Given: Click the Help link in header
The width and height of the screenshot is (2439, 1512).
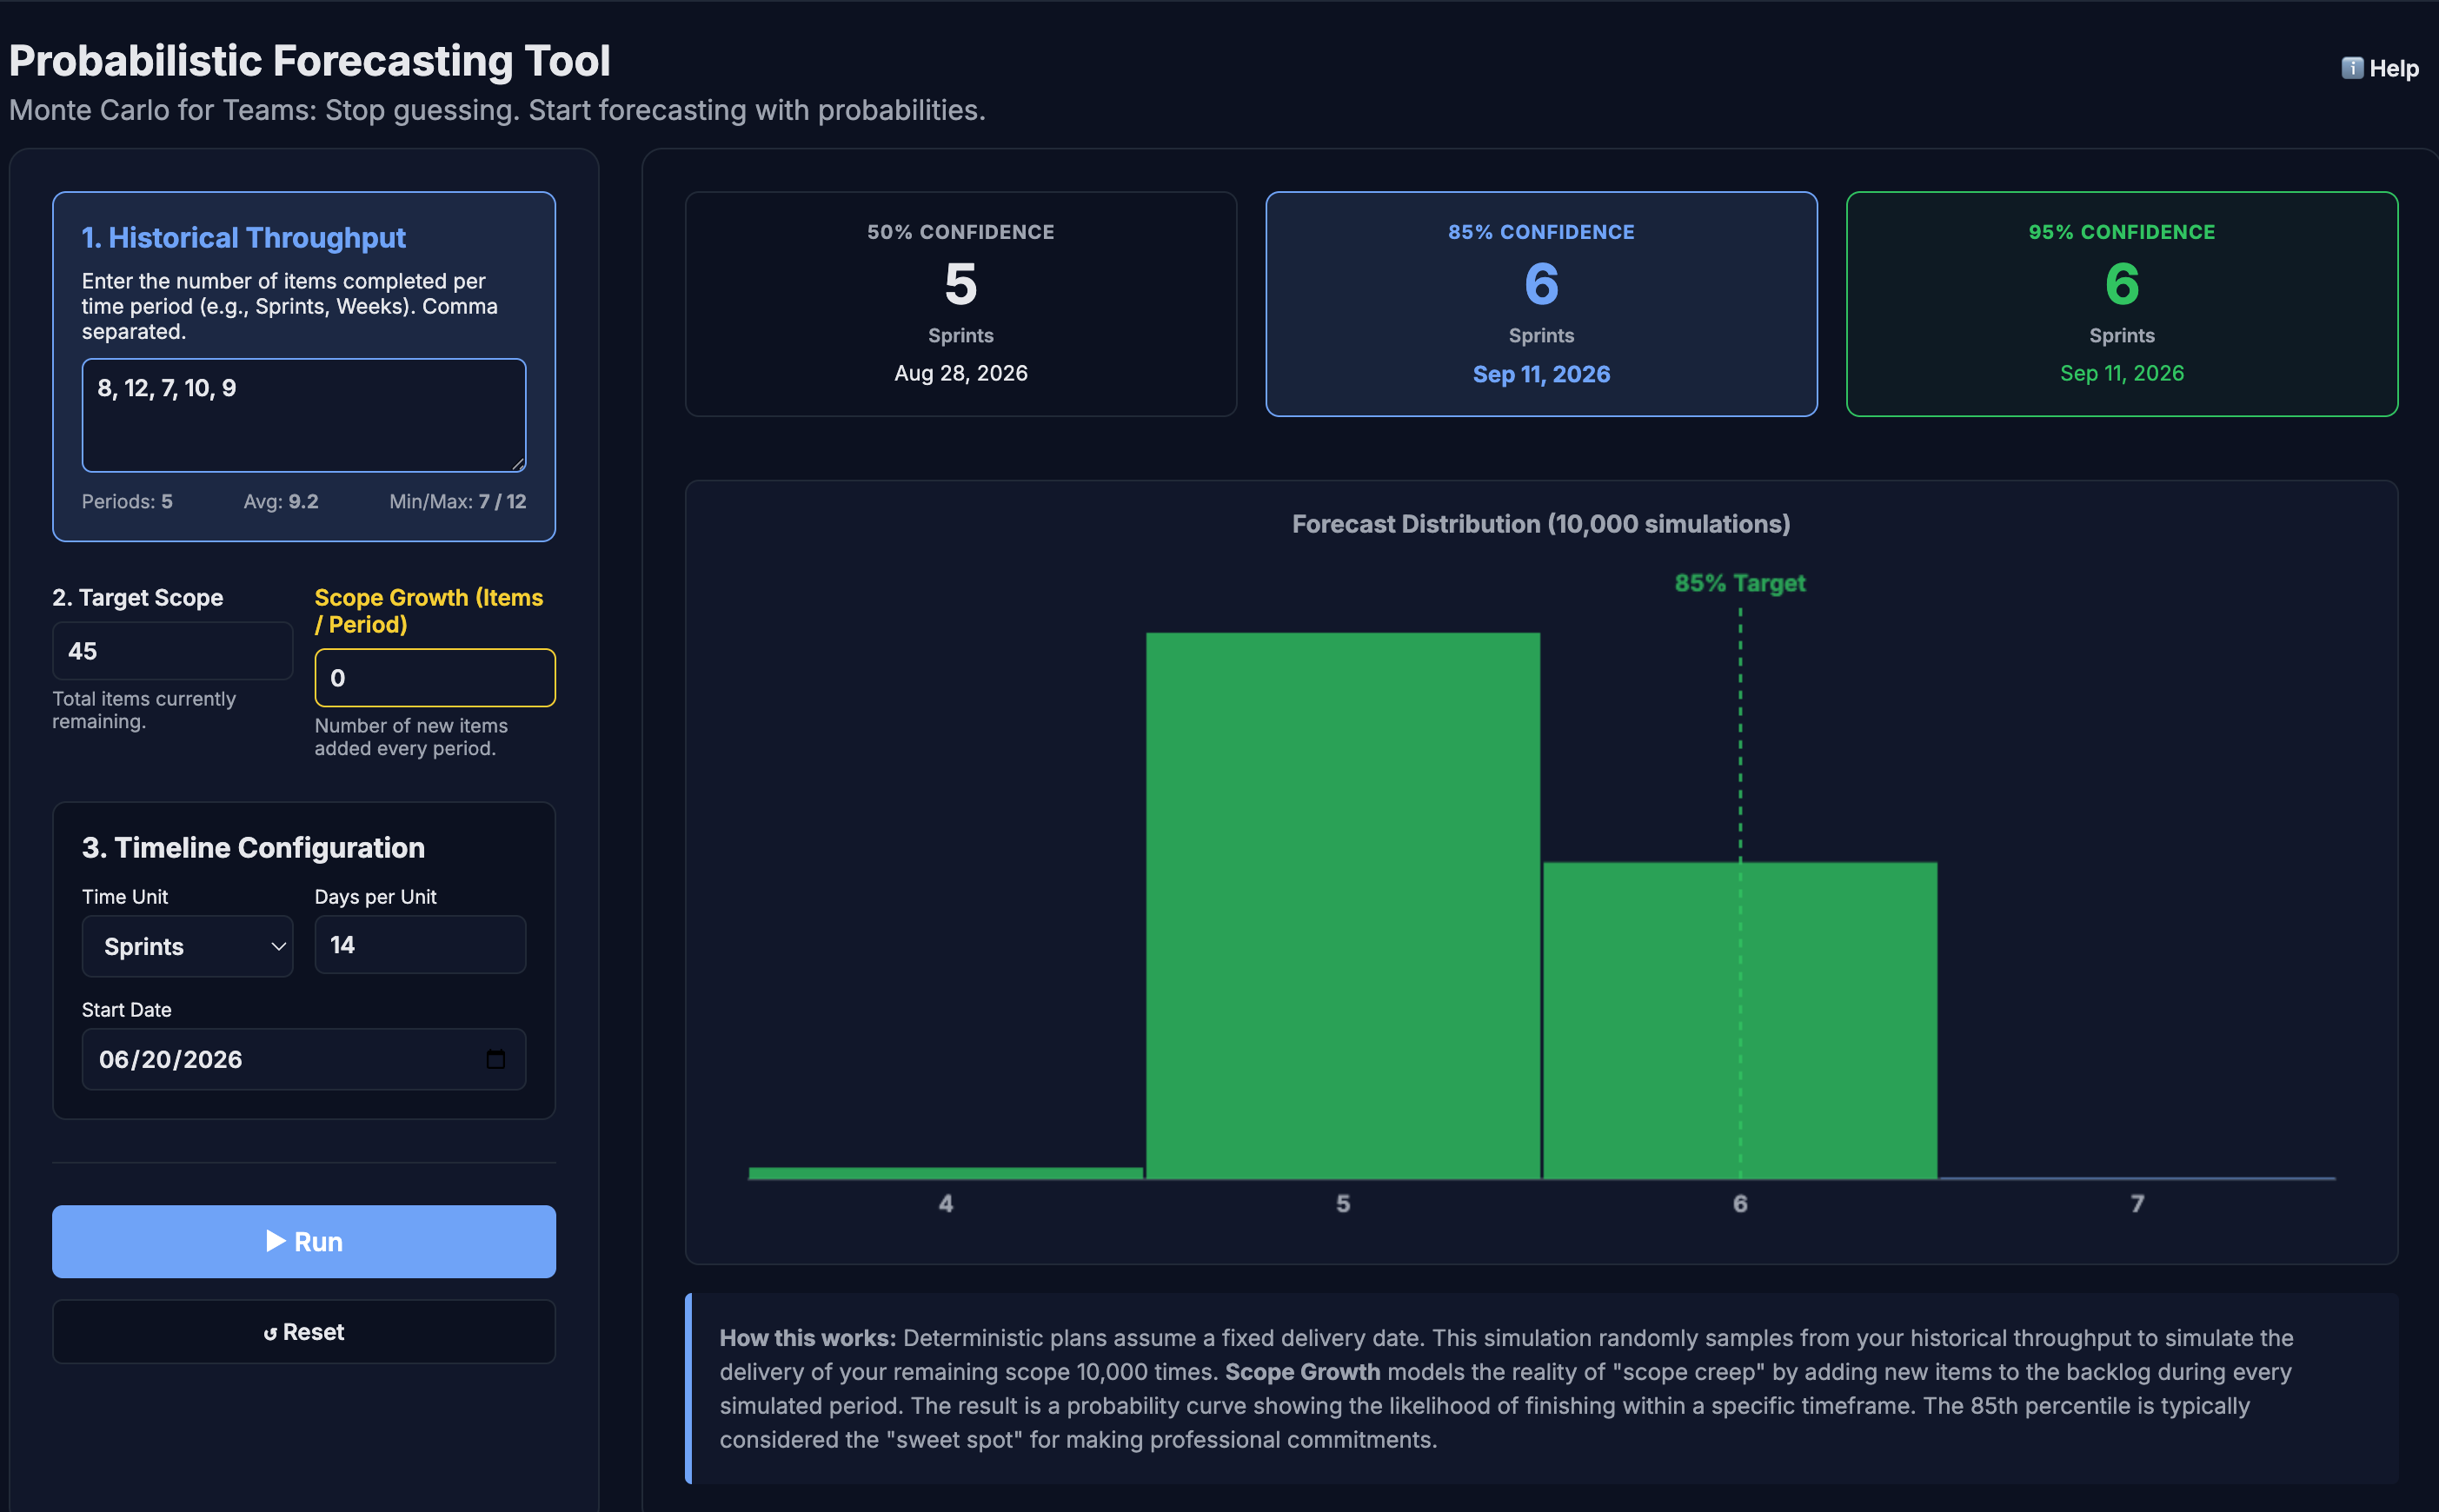Looking at the screenshot, I should point(2380,68).
